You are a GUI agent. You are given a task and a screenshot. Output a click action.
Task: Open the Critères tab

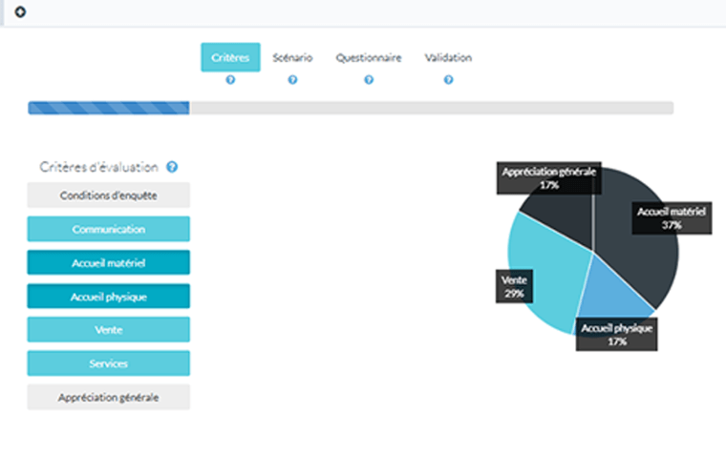230,57
